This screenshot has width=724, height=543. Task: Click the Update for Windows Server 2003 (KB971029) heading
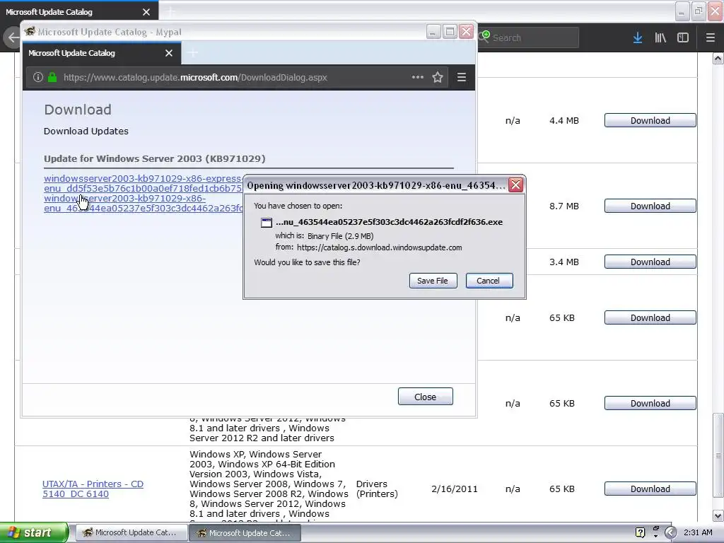coord(155,158)
